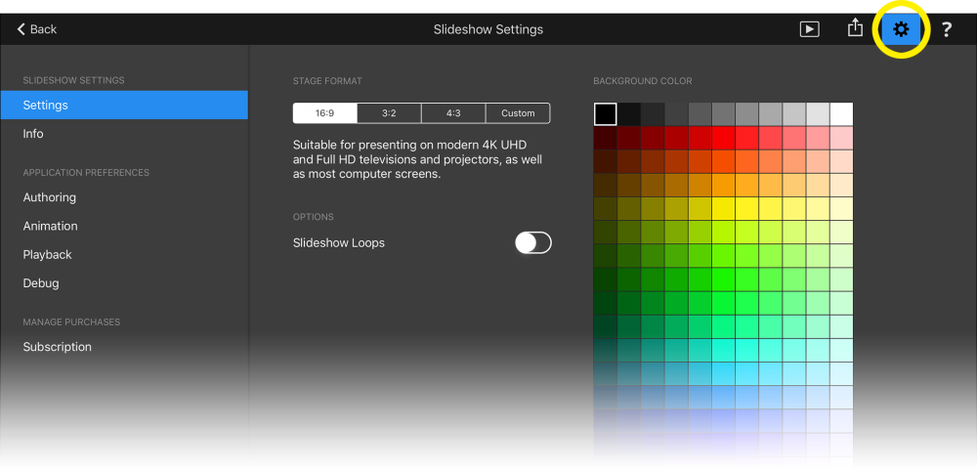Open help with the question mark icon
Screen dimensions: 977x470
947,29
